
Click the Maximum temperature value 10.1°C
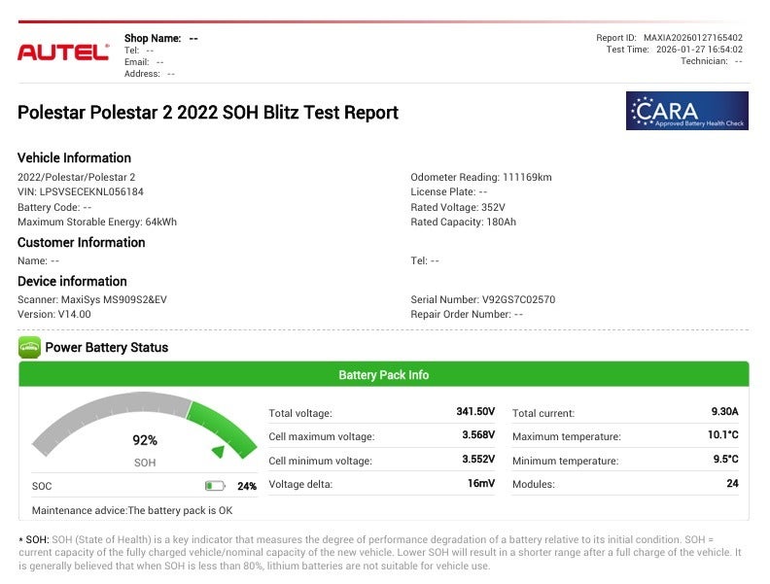[x=722, y=435]
